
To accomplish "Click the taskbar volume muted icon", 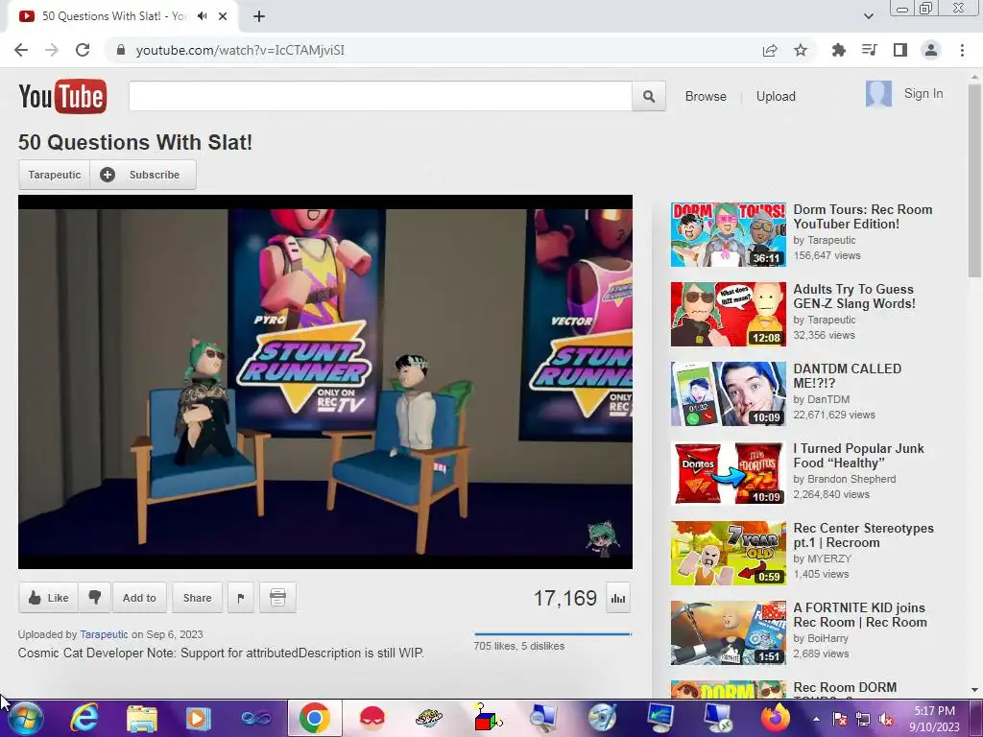I will (x=886, y=720).
